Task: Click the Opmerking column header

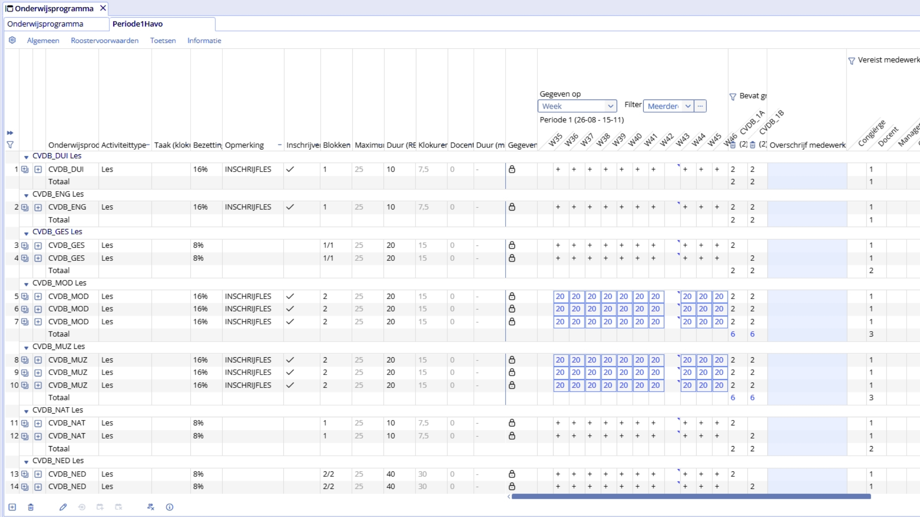Action: tap(244, 145)
